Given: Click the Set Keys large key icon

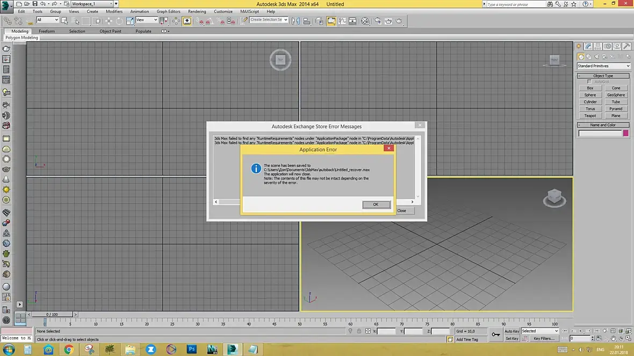Looking at the screenshot, I should click(496, 335).
